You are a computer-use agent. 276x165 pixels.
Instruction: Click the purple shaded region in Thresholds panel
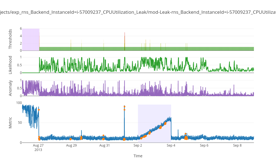31,39
